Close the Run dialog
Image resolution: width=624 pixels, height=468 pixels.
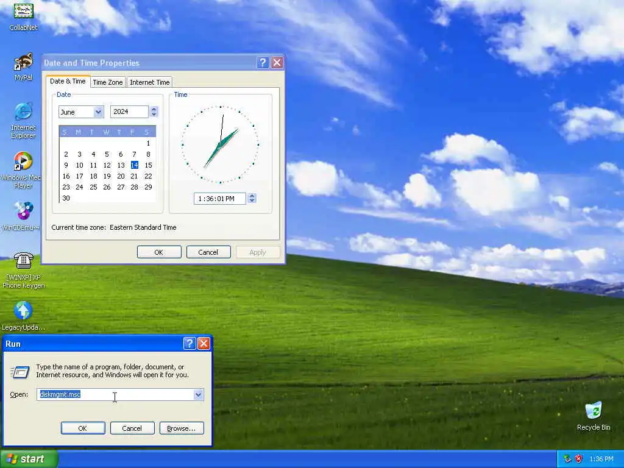click(204, 344)
